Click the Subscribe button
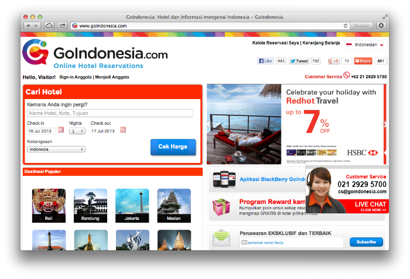The width and height of the screenshot is (410, 279). point(366,242)
